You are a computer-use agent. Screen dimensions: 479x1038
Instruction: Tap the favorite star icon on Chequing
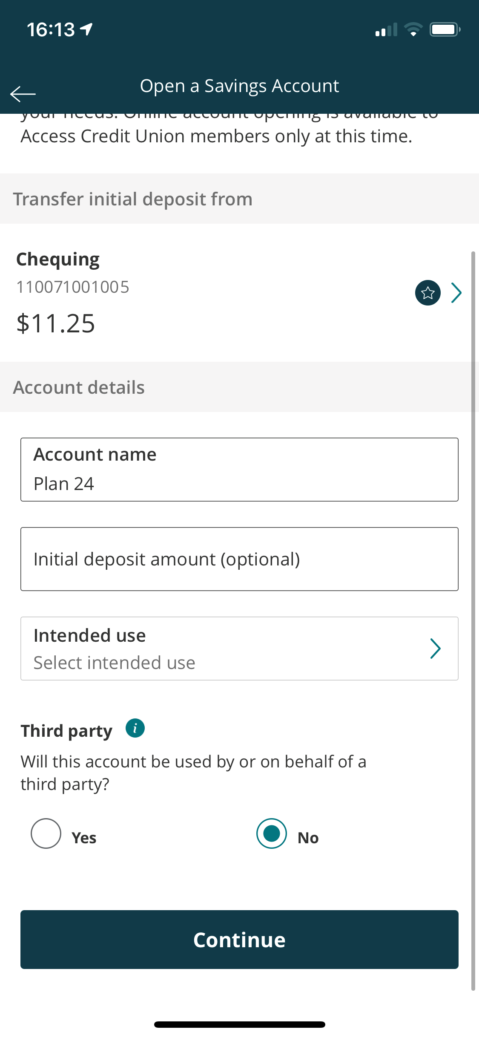427,293
